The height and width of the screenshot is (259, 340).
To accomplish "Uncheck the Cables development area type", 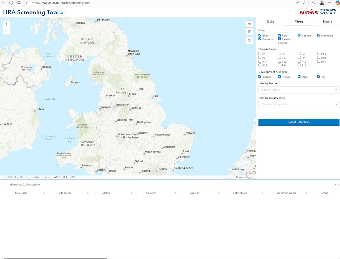I will point(260,77).
